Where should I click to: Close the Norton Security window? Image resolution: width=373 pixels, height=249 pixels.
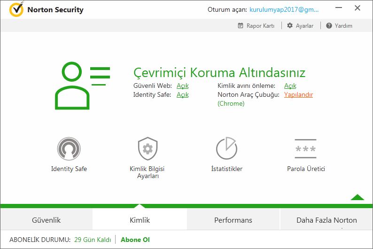(x=357, y=8)
